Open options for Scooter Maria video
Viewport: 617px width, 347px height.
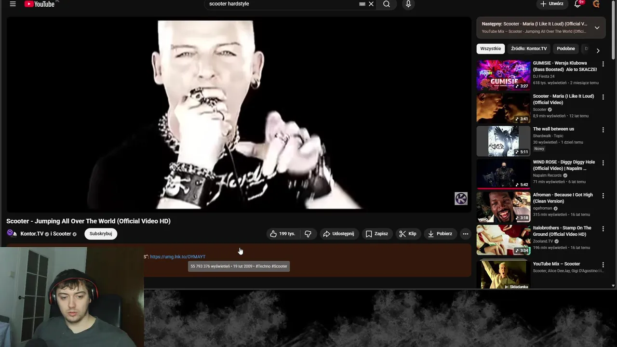(603, 97)
